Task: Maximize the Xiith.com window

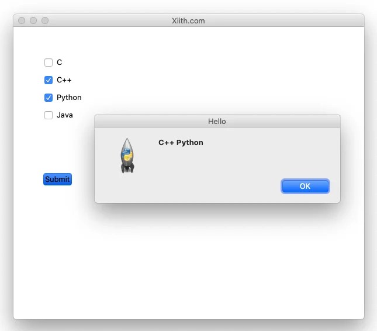Action: (x=45, y=20)
